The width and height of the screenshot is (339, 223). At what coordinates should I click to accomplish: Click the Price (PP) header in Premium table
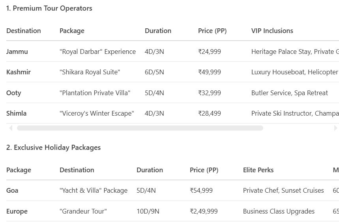point(212,31)
